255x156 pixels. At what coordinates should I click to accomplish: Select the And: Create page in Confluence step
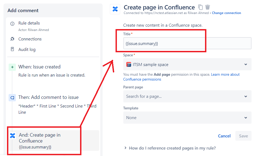(54, 141)
